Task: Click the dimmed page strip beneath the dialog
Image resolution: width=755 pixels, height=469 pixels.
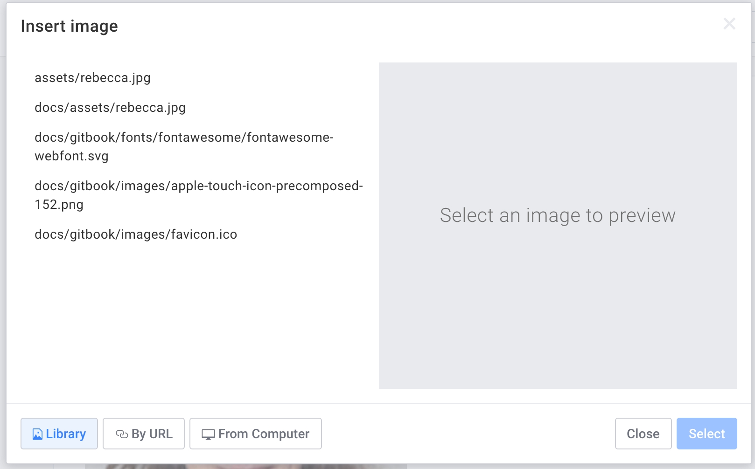Action: point(233,467)
